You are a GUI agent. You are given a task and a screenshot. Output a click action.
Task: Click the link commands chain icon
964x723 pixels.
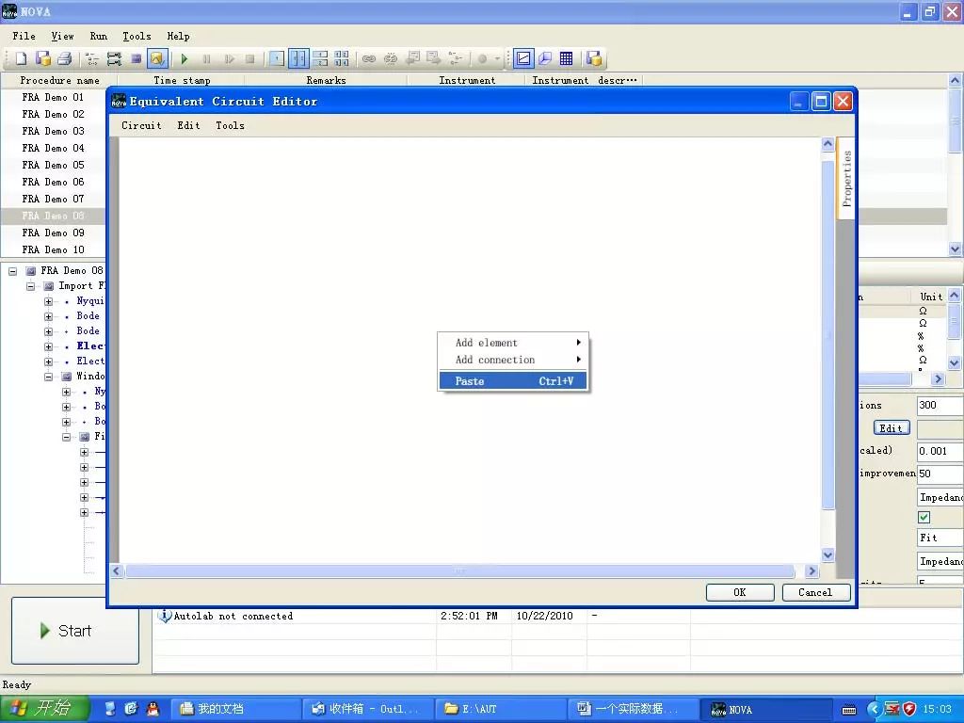click(x=368, y=59)
